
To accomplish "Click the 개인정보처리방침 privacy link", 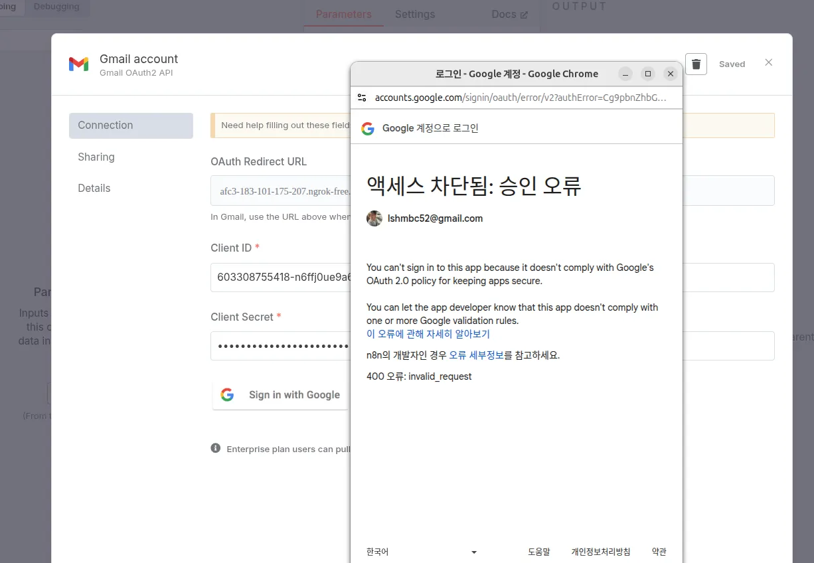I will coord(601,552).
